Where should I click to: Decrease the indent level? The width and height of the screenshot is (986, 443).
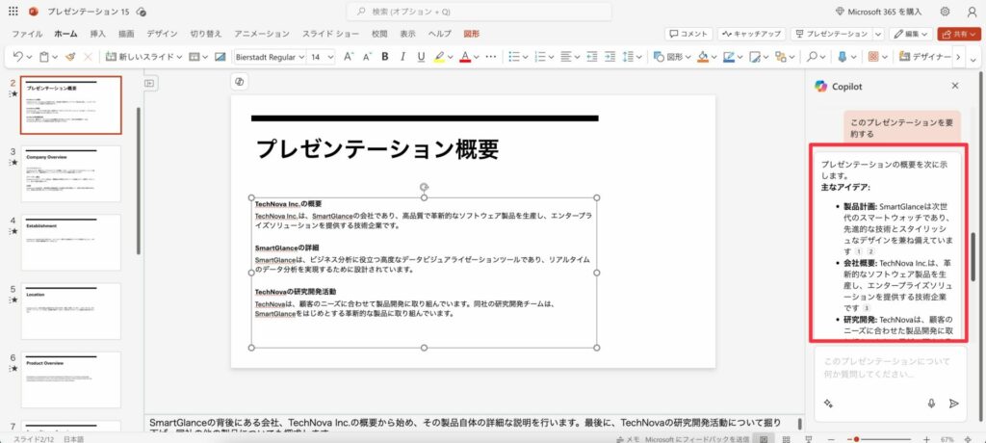click(592, 57)
